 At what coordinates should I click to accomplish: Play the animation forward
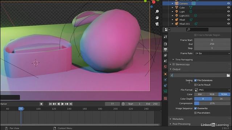(x=62, y=104)
